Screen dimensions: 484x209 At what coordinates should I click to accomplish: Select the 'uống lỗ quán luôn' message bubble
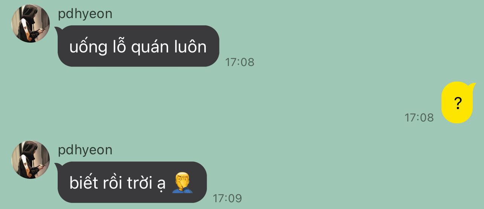click(138, 46)
